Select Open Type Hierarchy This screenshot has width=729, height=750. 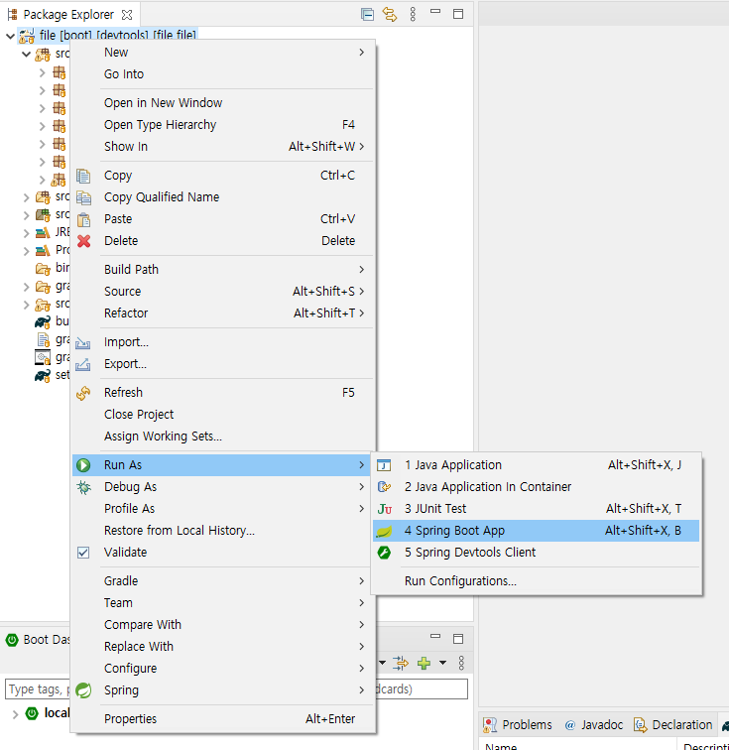223,125
